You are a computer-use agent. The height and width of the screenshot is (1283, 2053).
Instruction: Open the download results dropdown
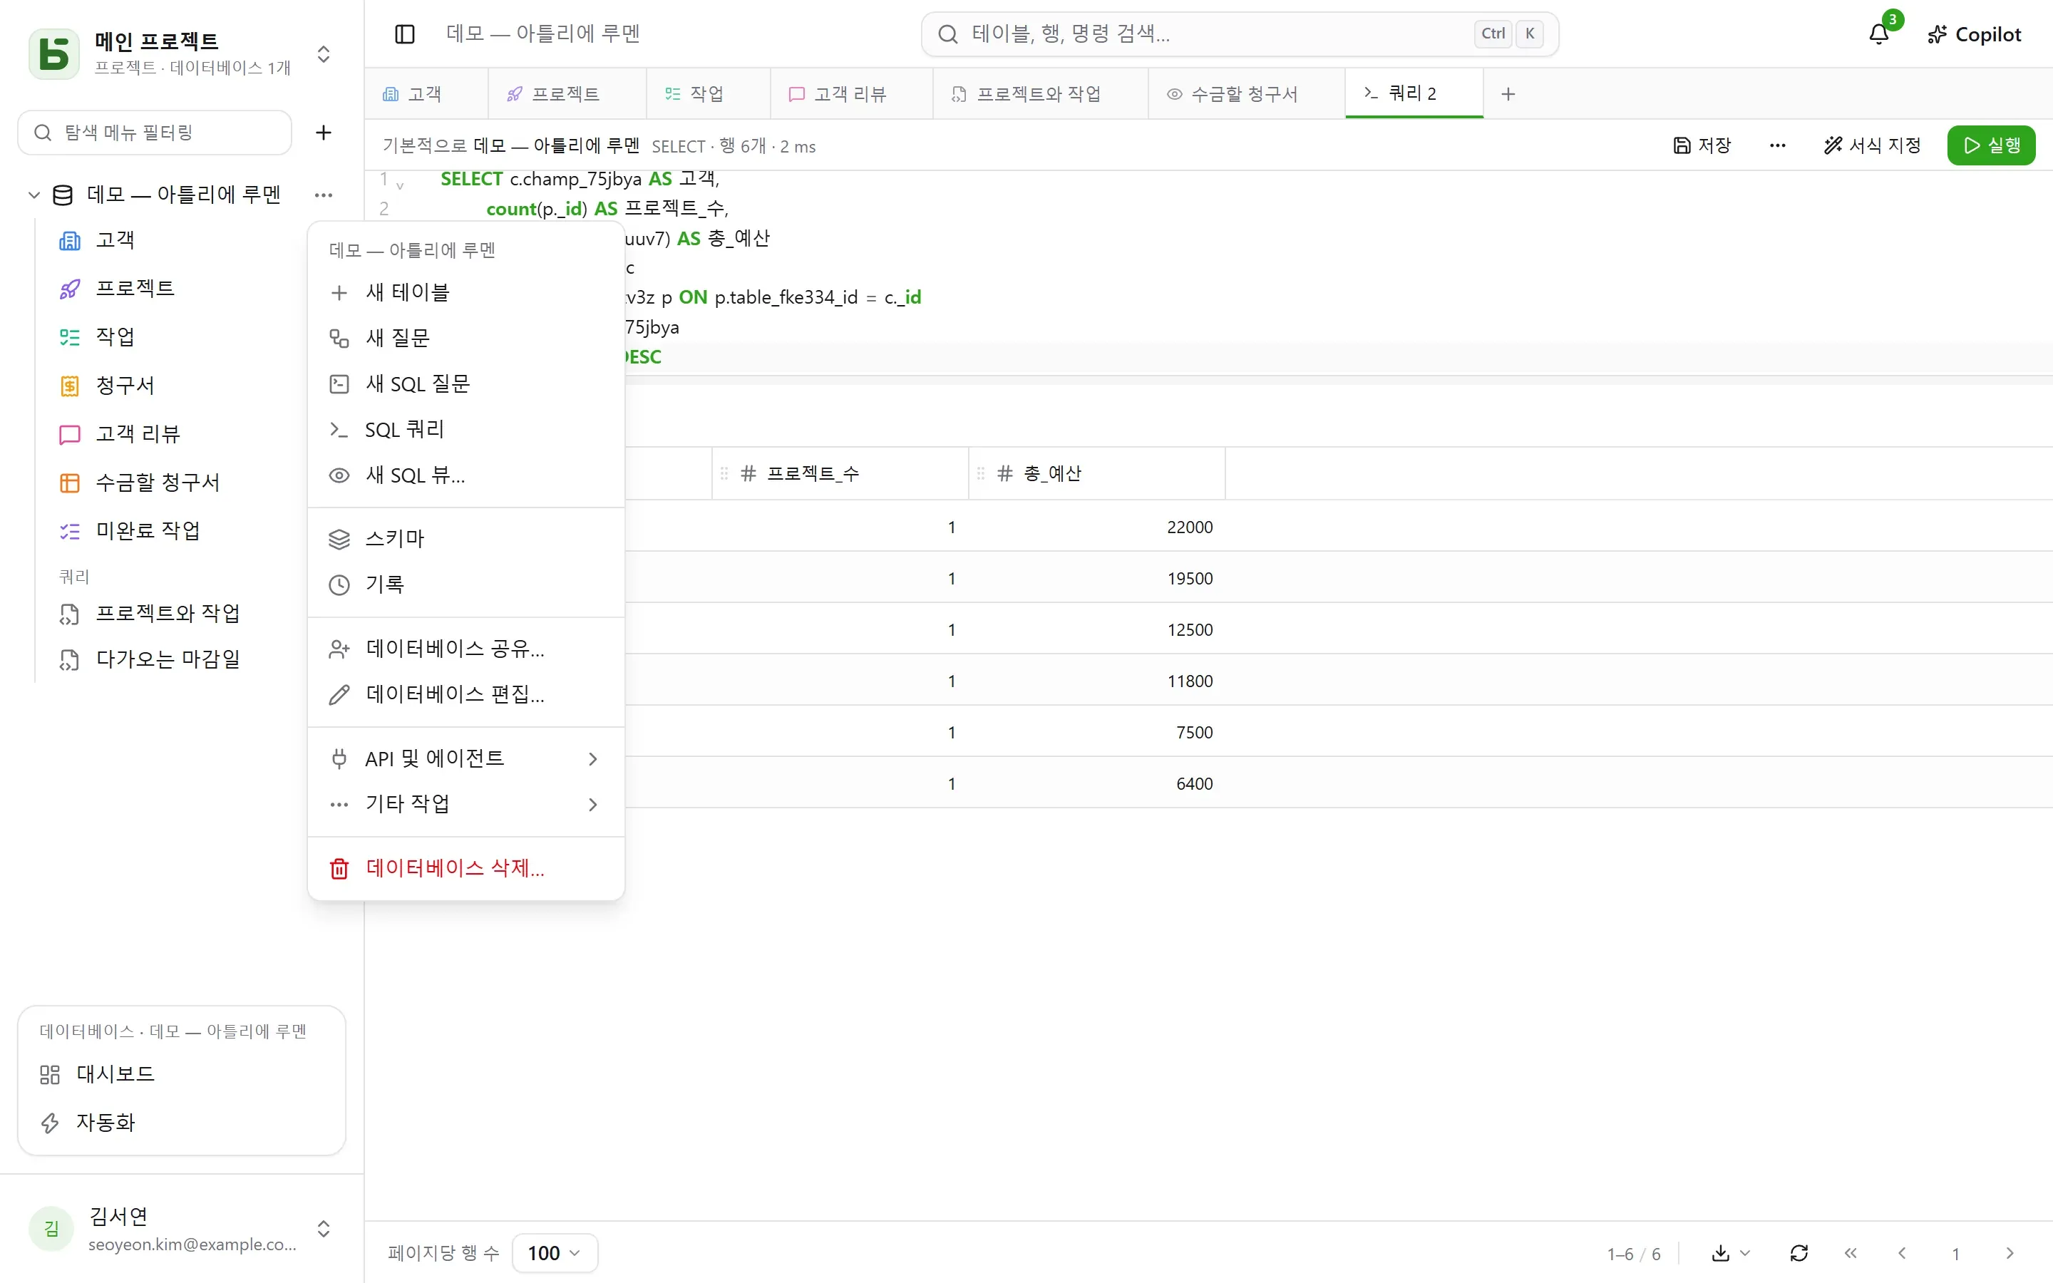1730,1253
